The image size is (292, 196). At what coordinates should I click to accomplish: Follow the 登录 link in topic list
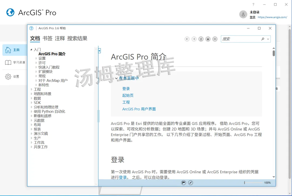tap(126, 89)
